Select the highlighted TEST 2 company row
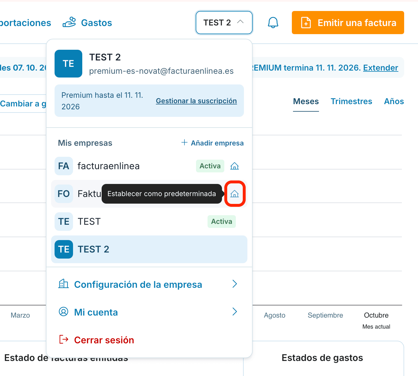The width and height of the screenshot is (418, 376). tap(149, 249)
